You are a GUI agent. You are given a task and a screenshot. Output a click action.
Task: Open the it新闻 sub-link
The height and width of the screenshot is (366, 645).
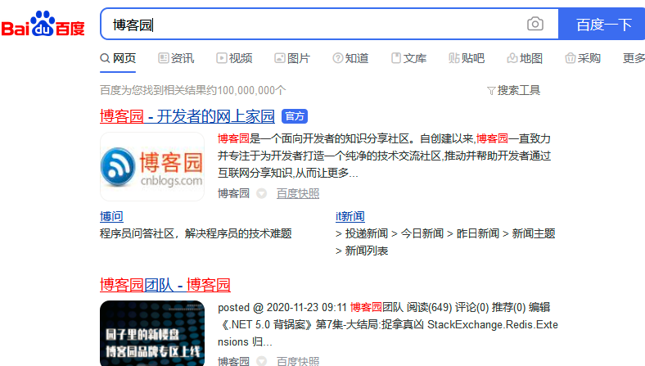[x=350, y=216]
